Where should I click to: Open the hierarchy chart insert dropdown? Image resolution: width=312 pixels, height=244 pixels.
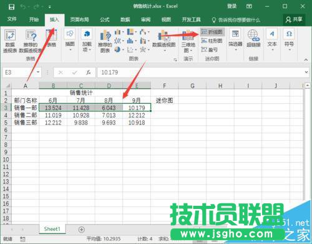(132, 32)
